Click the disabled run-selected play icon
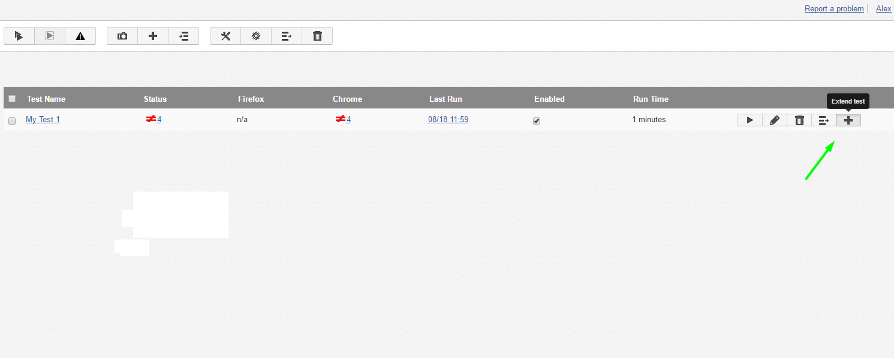 (50, 36)
